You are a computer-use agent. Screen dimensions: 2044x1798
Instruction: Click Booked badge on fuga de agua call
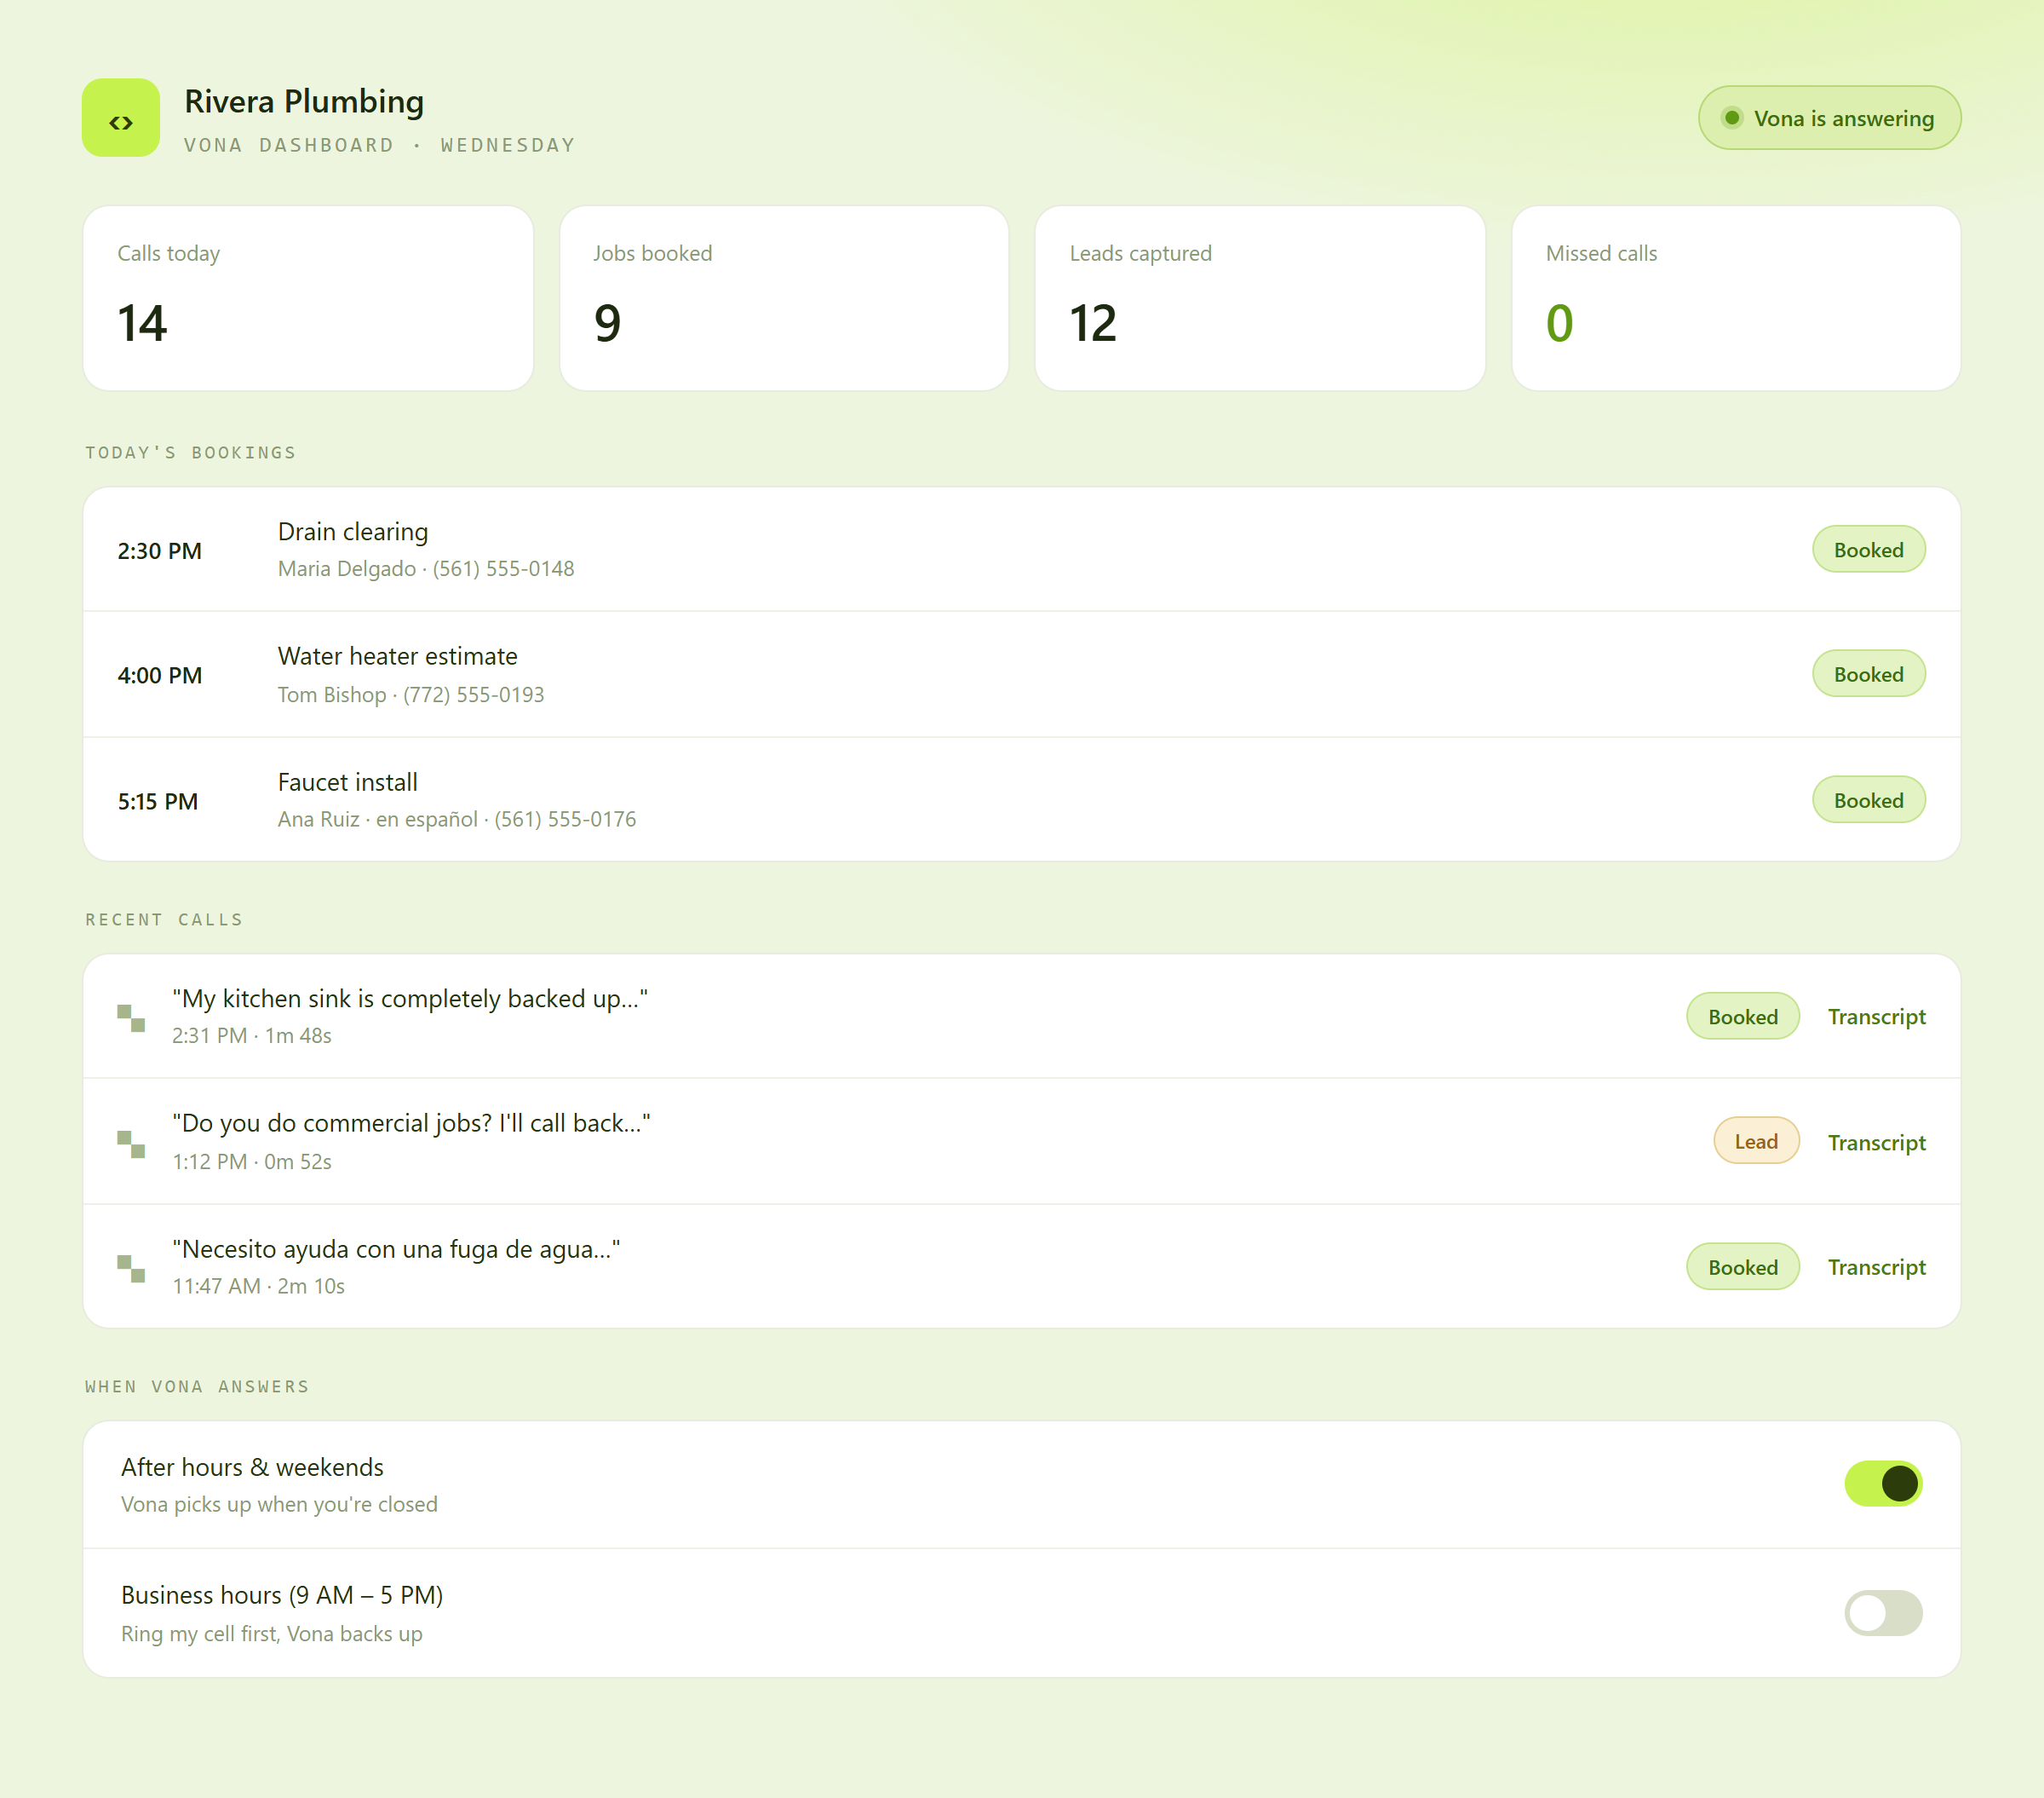(x=1742, y=1267)
